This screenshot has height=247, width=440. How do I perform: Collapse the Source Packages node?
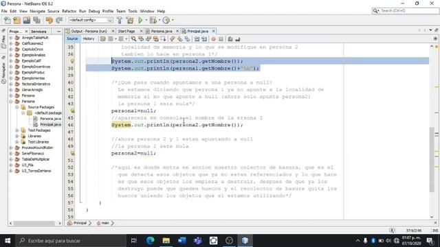click(16, 107)
